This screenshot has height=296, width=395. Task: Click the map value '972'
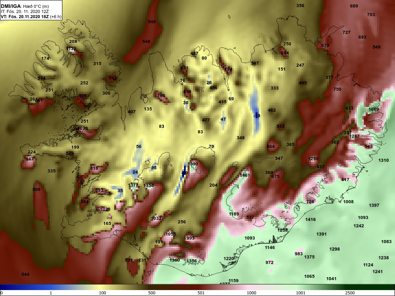click(269, 262)
